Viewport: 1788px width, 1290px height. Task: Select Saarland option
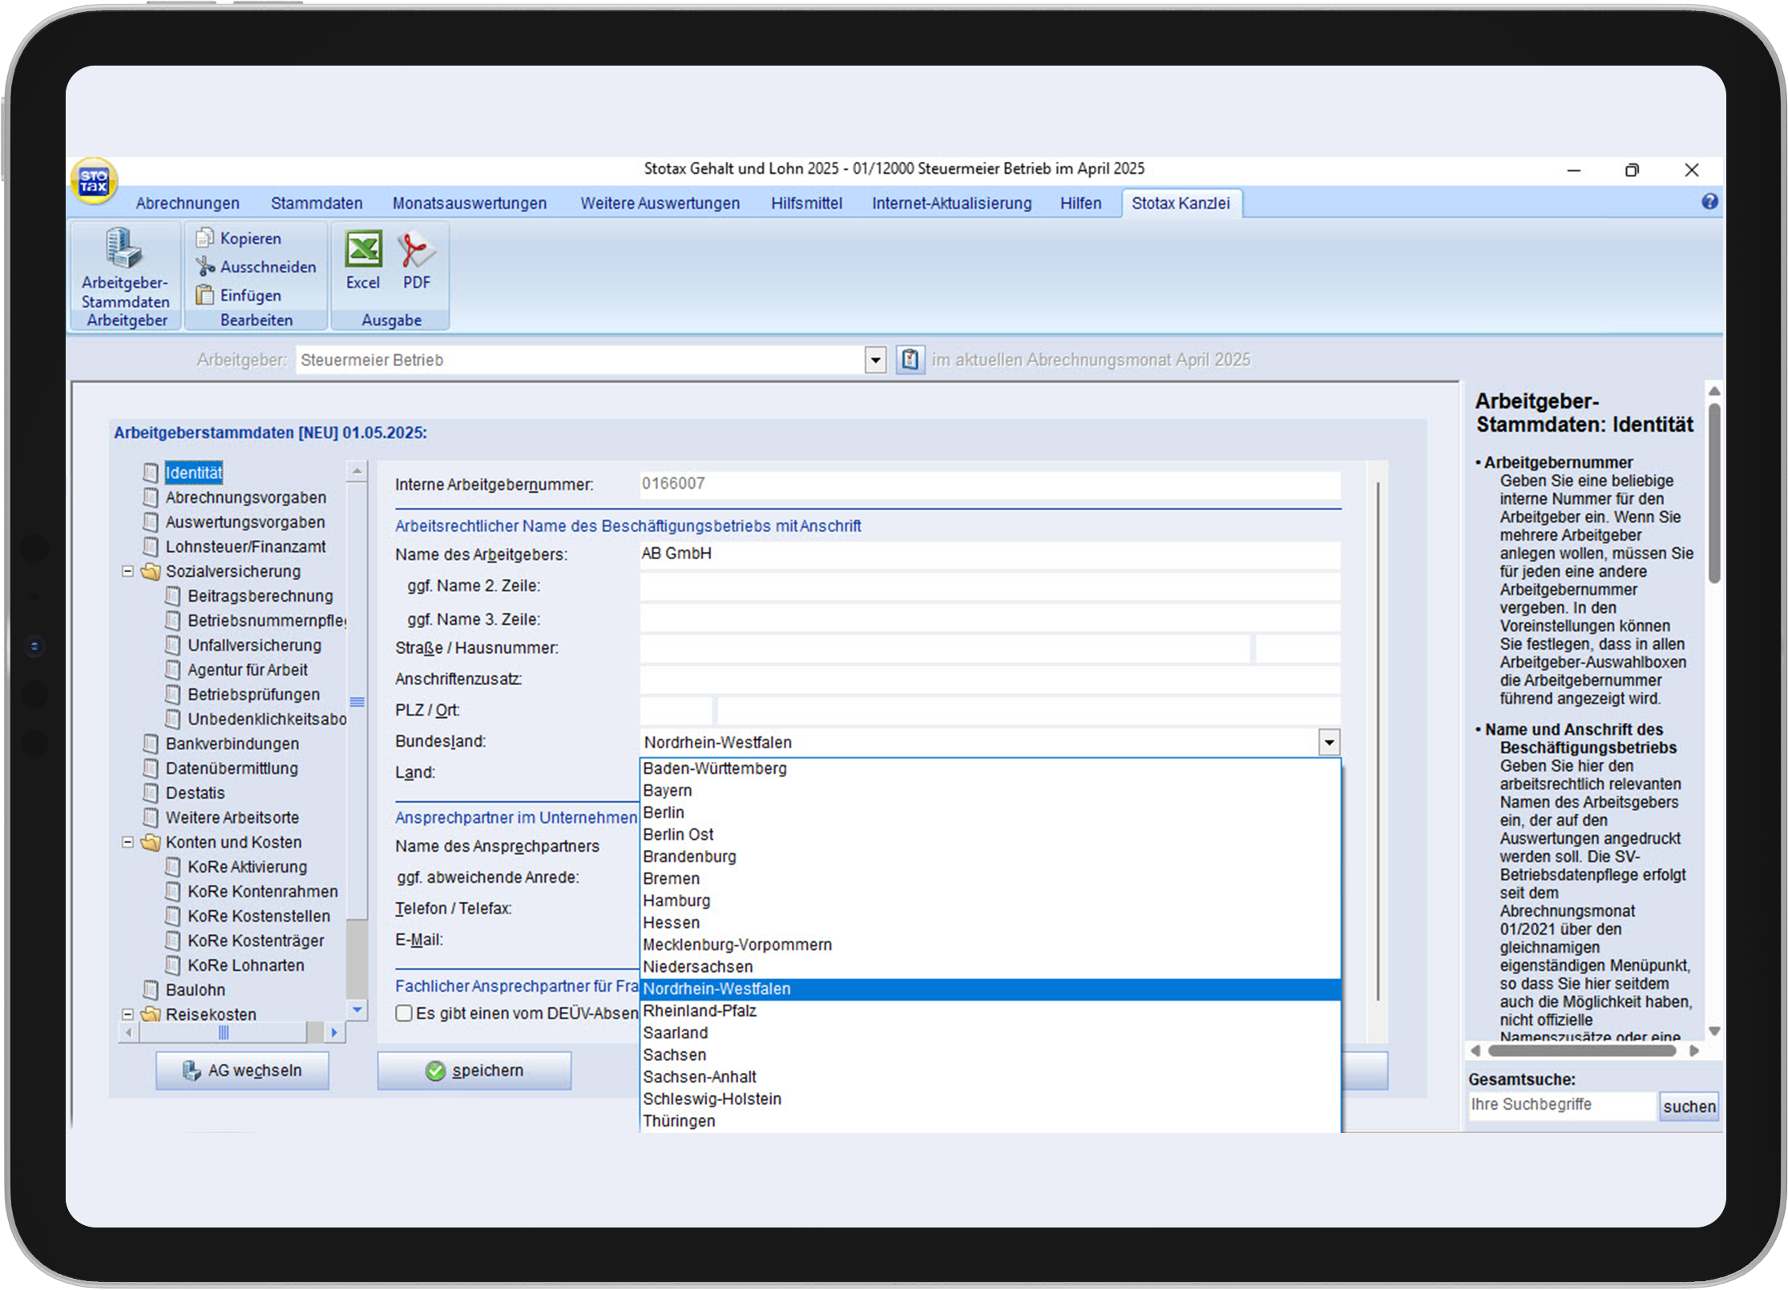(x=990, y=1034)
